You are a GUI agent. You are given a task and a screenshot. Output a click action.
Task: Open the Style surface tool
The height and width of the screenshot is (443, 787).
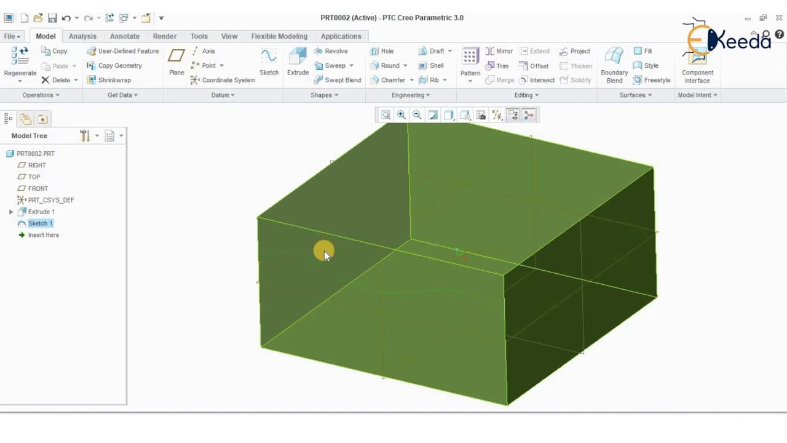(646, 65)
